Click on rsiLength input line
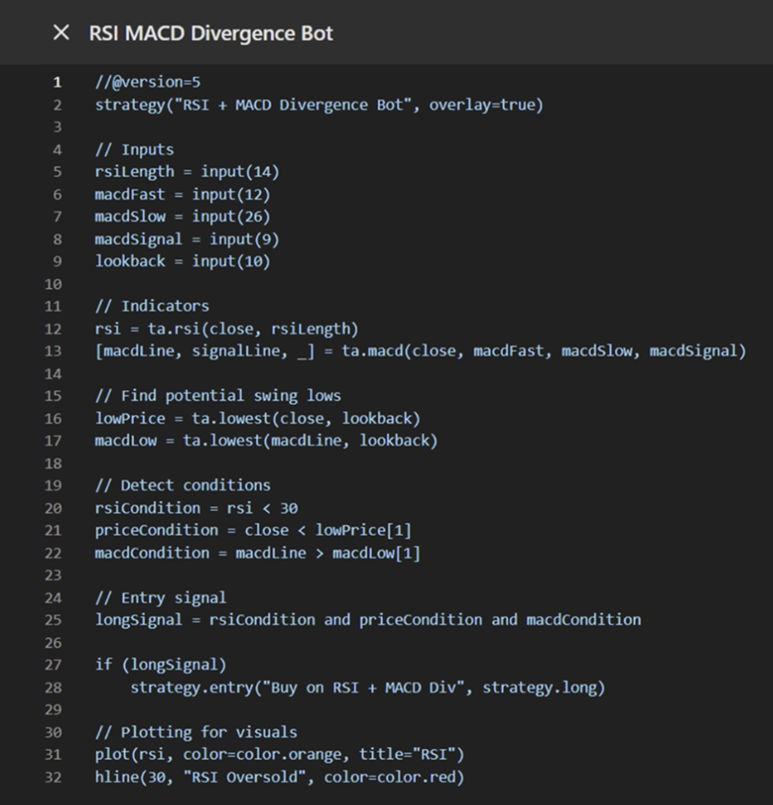Viewport: 773px width, 805px height. [x=187, y=172]
